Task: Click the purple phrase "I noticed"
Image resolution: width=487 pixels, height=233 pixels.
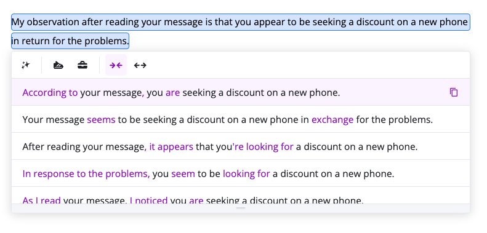Action: pos(148,200)
